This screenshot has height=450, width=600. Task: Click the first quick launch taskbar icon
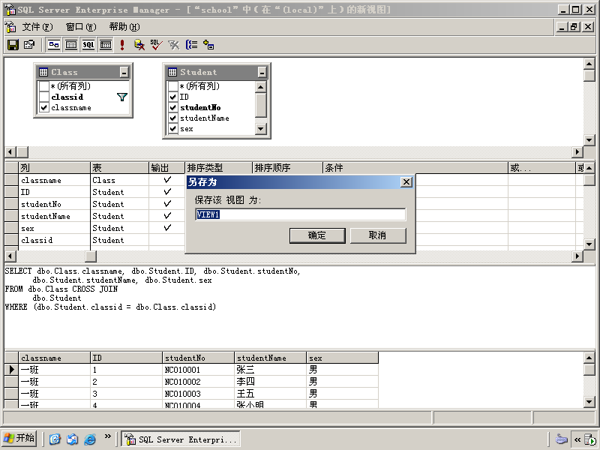(x=55, y=439)
